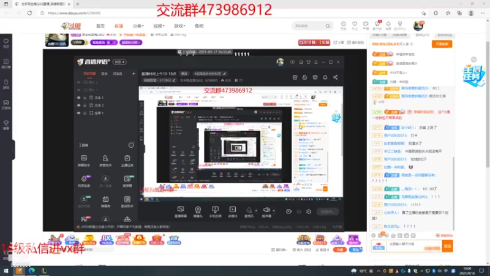Screen dimensions: 490x276
Task: Click the orange 发送 send button
Action: [448, 246]
